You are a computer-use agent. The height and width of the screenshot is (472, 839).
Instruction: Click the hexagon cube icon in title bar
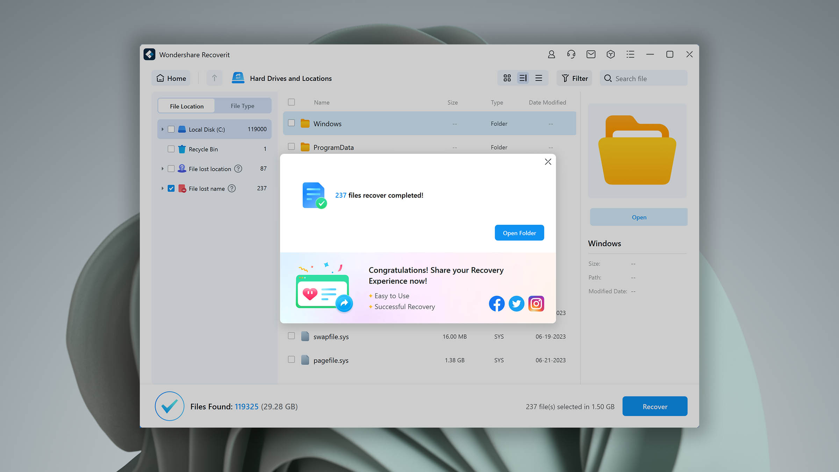pos(611,54)
